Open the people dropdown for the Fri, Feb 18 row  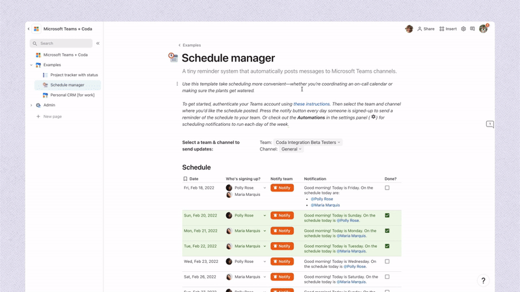265,188
